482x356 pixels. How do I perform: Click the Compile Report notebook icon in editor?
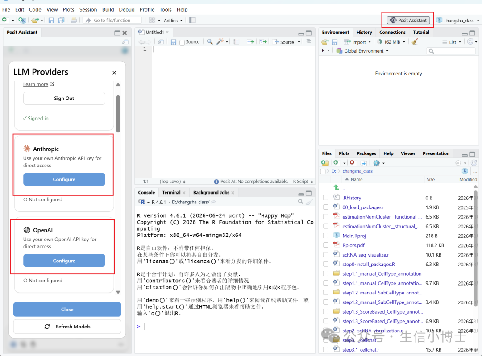point(237,42)
